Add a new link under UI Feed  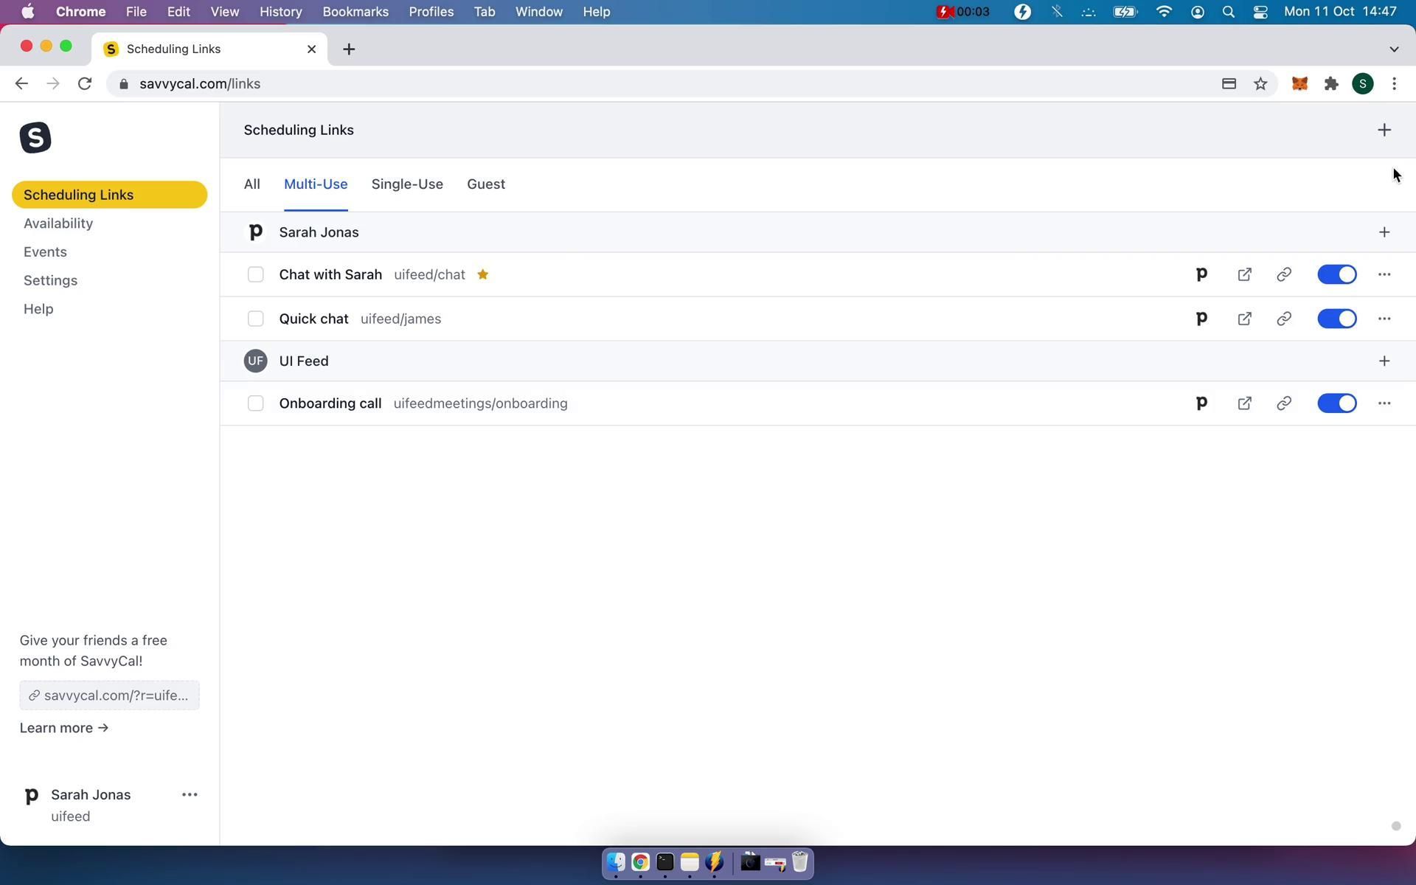point(1384,361)
